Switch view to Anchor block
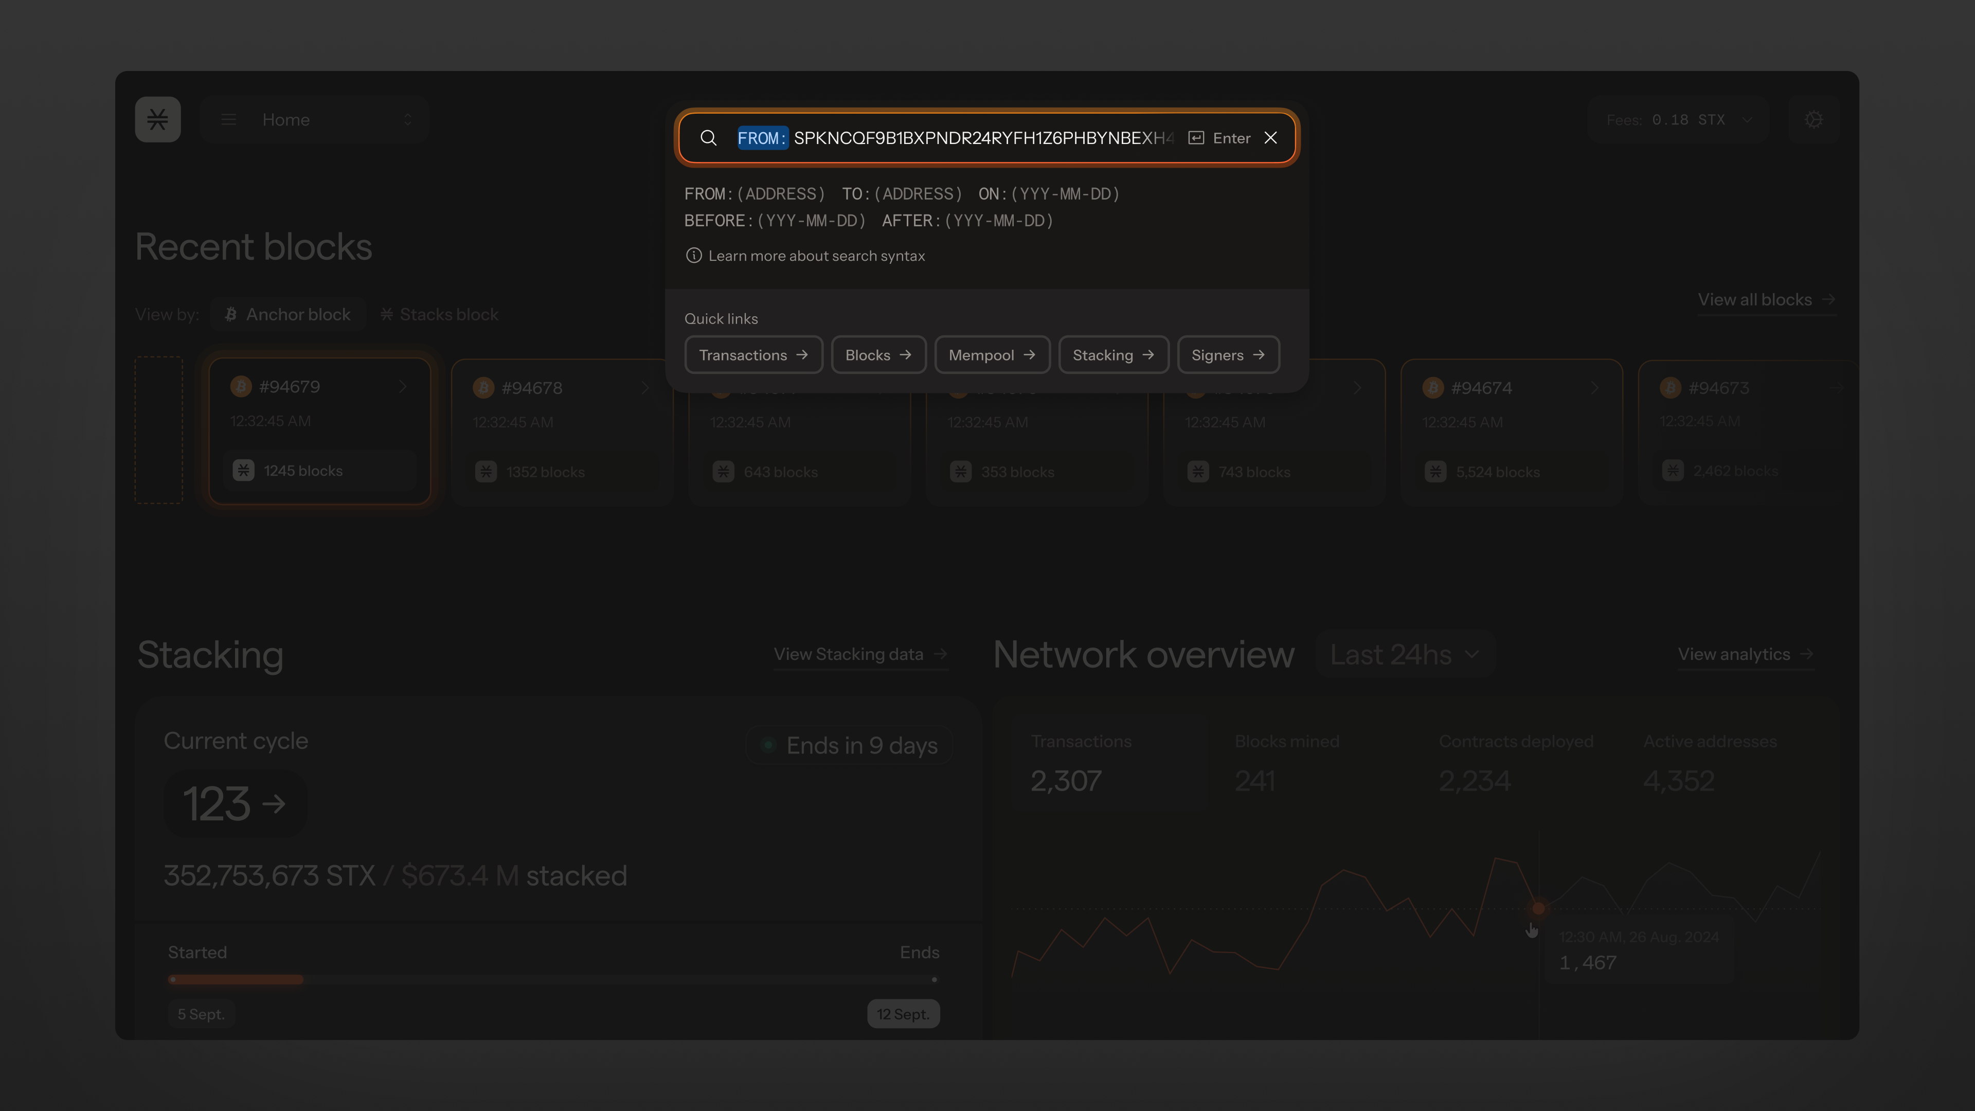This screenshot has width=1975, height=1111. (288, 314)
